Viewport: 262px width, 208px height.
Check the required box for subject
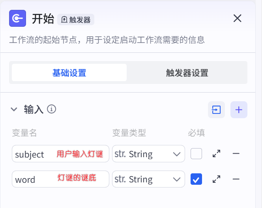click(196, 154)
